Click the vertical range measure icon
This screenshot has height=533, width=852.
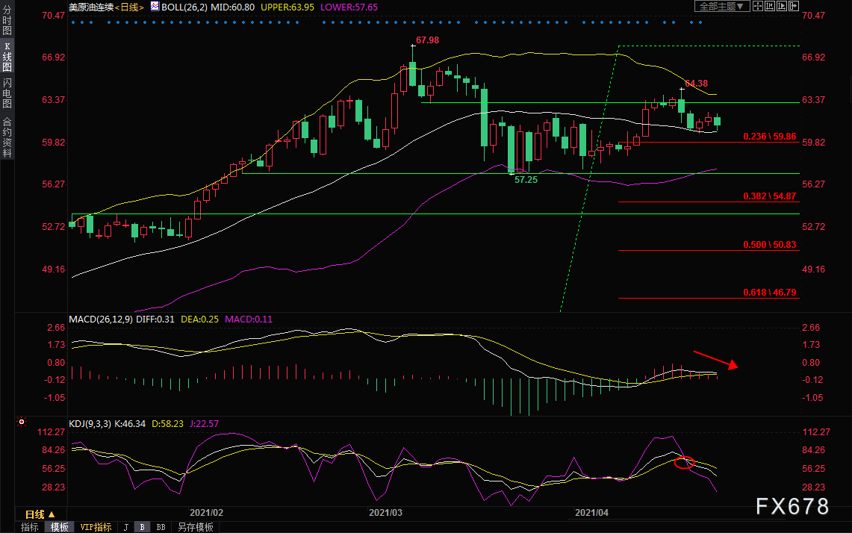point(771,6)
